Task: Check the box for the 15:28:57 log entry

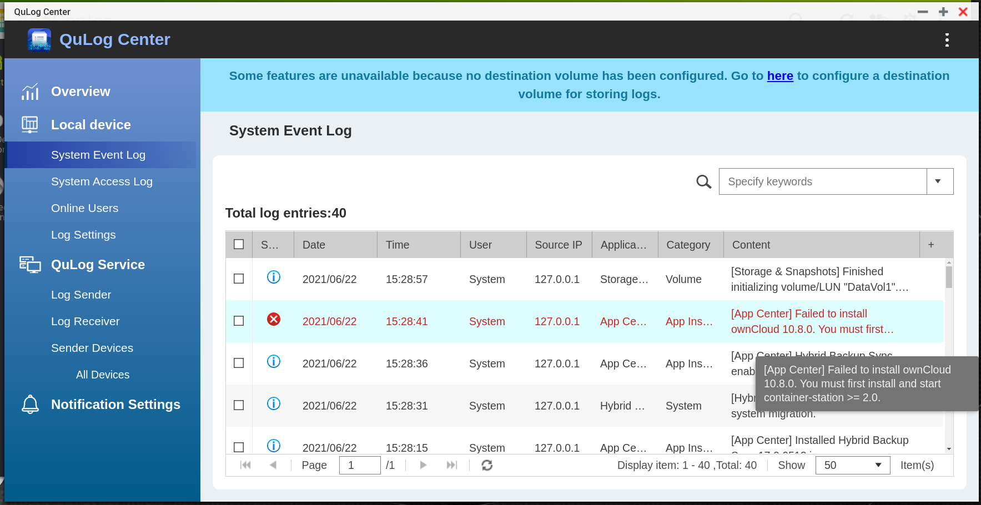Action: coord(239,279)
